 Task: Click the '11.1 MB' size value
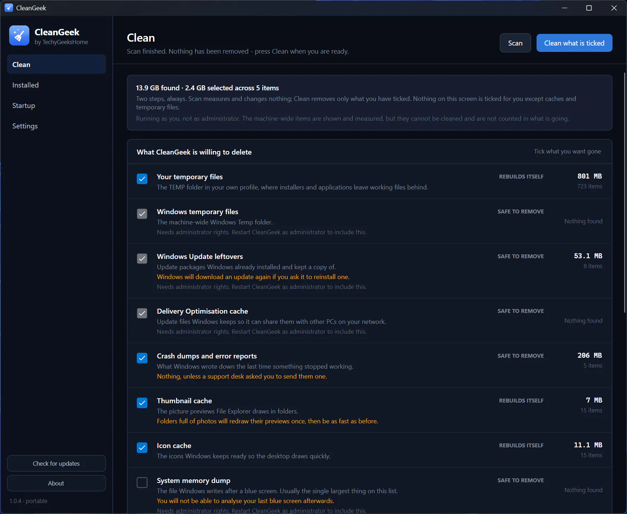[x=588, y=445]
